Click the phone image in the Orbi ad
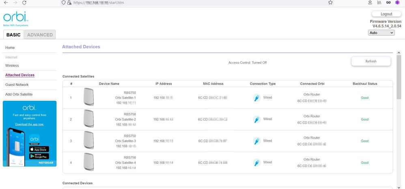This screenshot has height=189, width=405. point(15,147)
